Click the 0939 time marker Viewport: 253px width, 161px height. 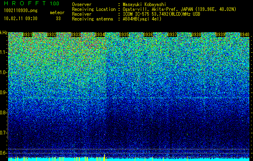click(x=220, y=35)
